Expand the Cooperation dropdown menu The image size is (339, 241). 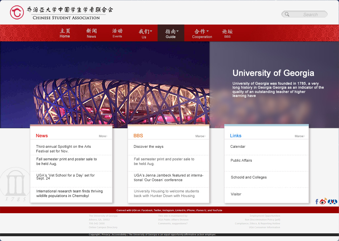[202, 33]
